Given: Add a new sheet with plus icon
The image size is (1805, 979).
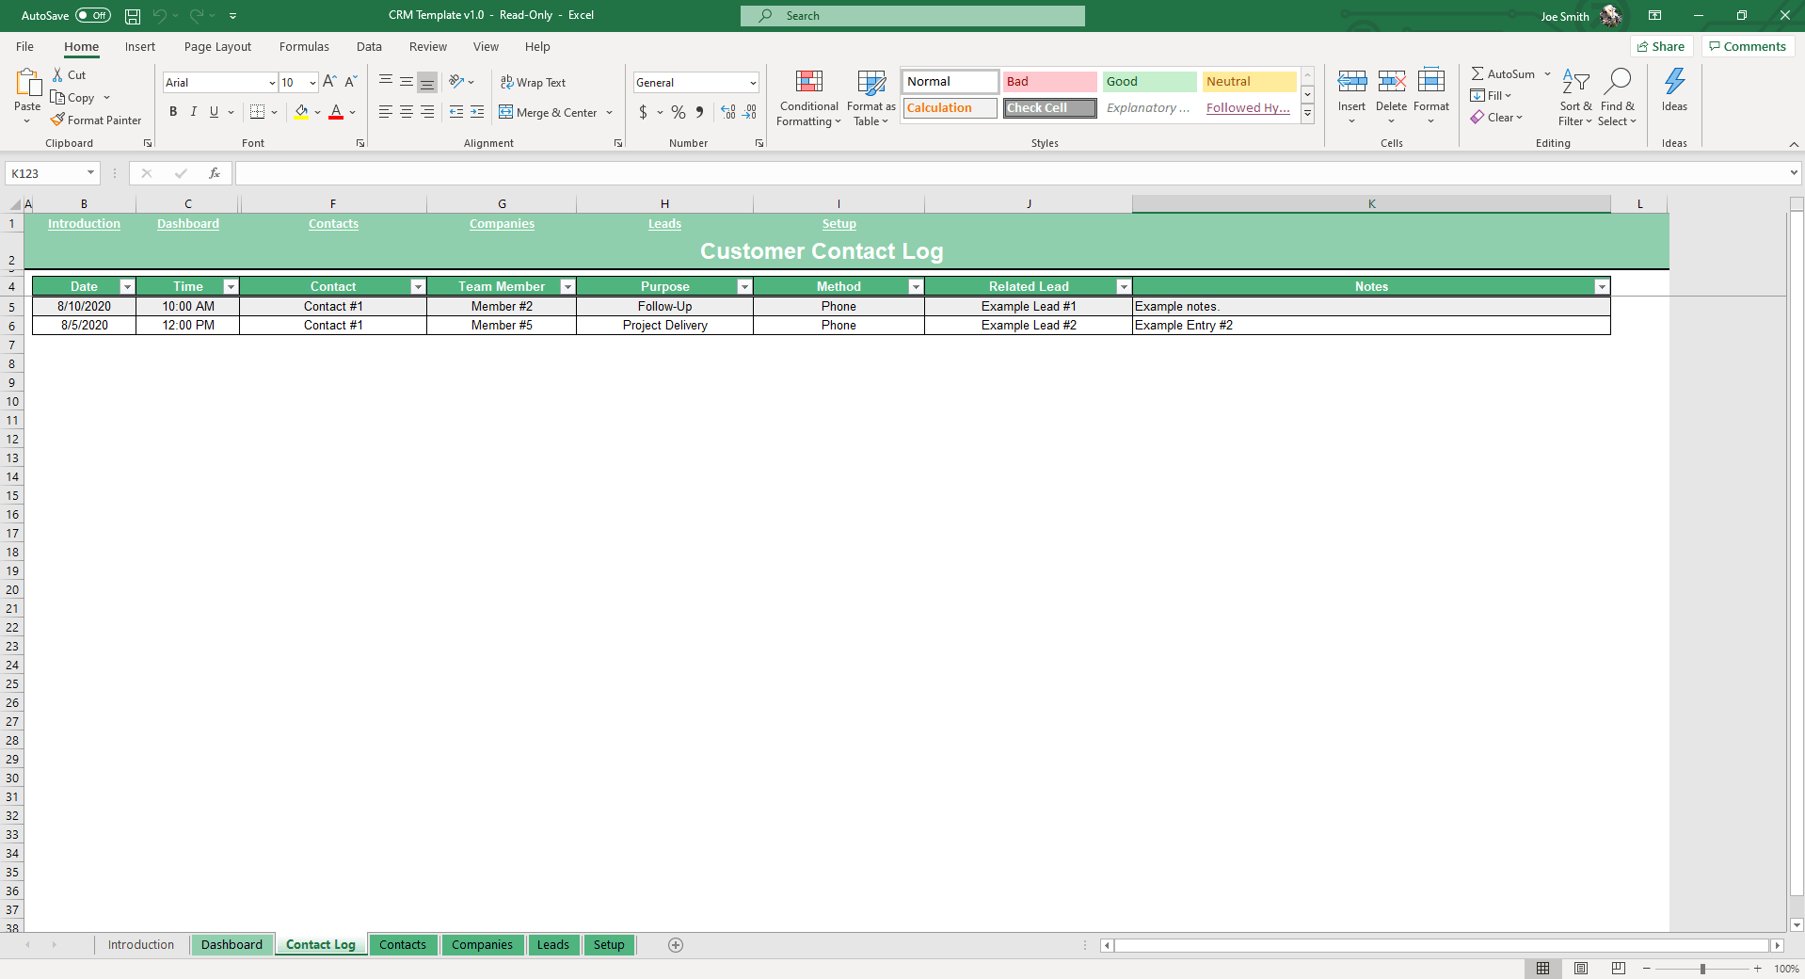Looking at the screenshot, I should [x=676, y=945].
